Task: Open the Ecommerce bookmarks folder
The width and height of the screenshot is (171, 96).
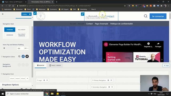Action: click(x=52, y=9)
